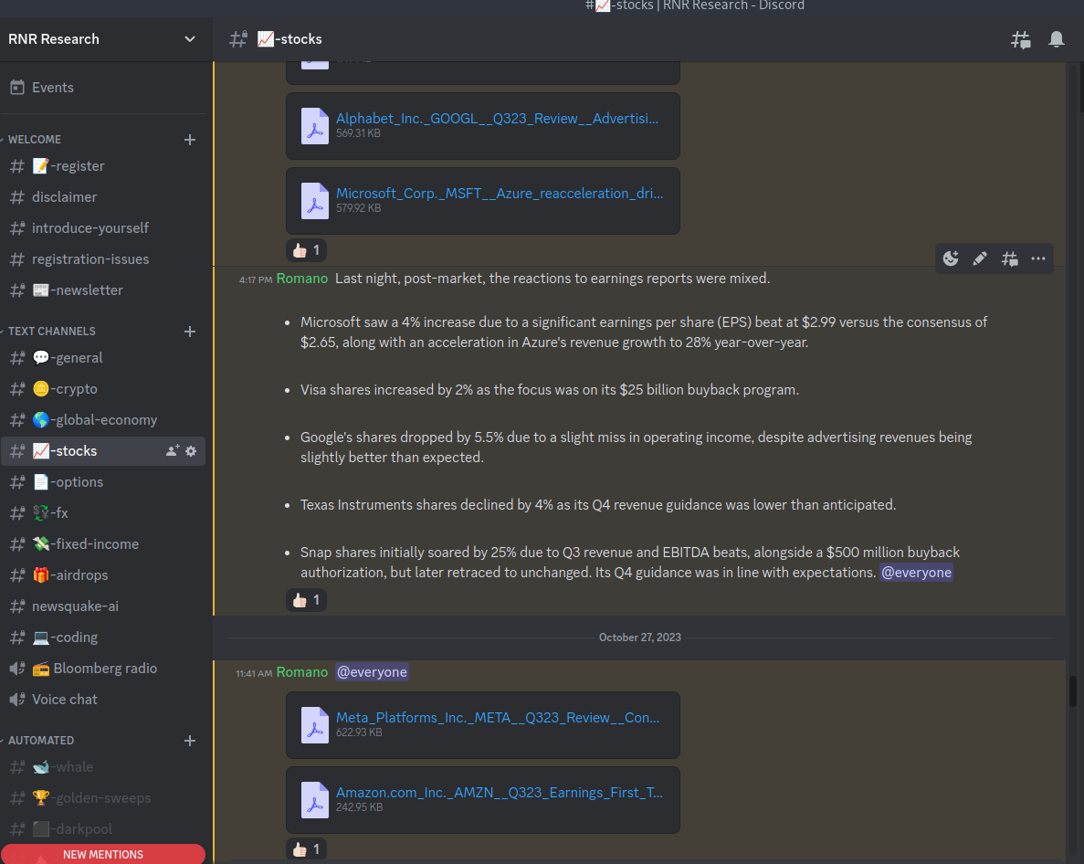Click the Microsoft PDF file icon
Image resolution: width=1084 pixels, height=864 pixels.
[x=314, y=200]
